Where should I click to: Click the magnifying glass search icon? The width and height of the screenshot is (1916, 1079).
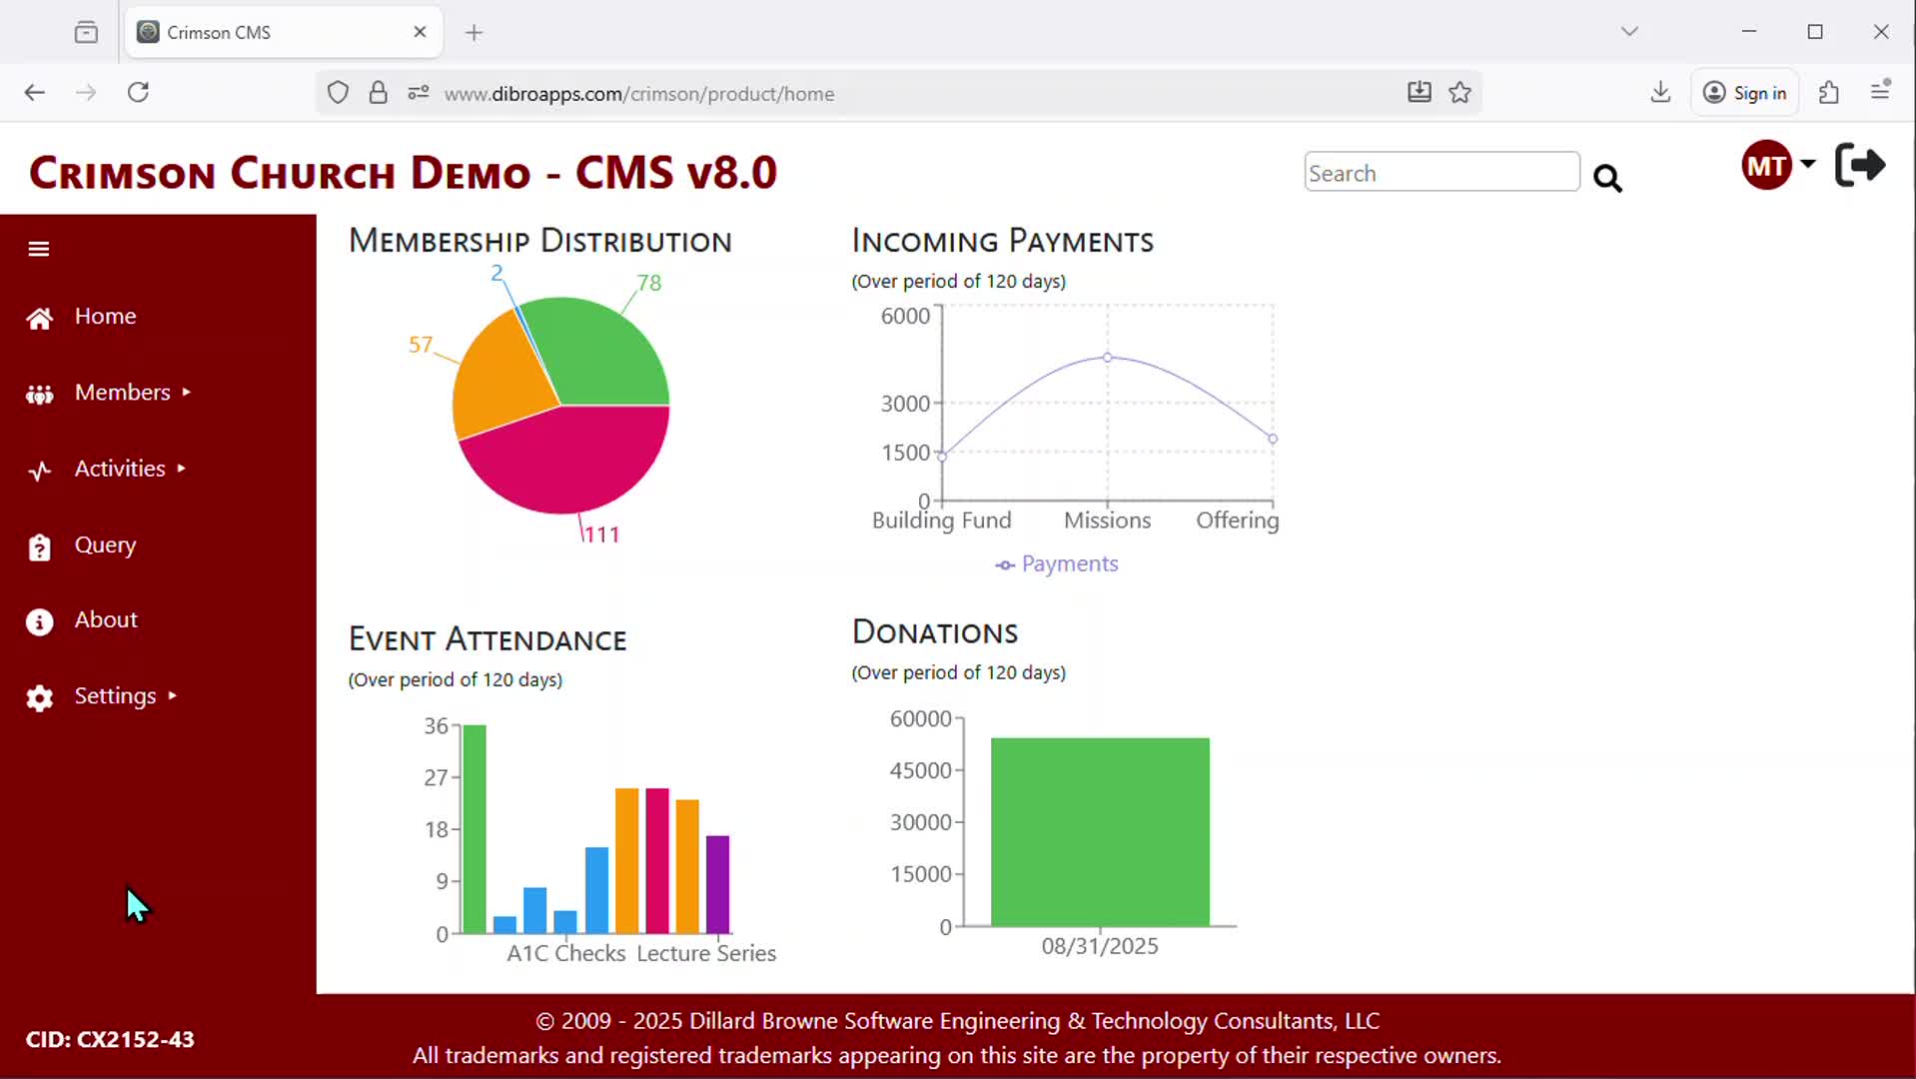[1606, 178]
